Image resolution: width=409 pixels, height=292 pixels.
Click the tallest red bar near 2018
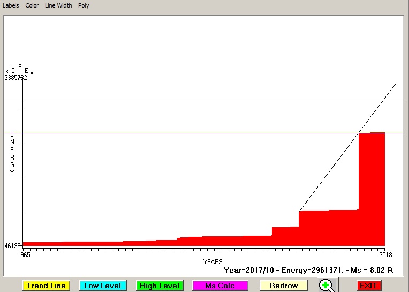(x=372, y=188)
